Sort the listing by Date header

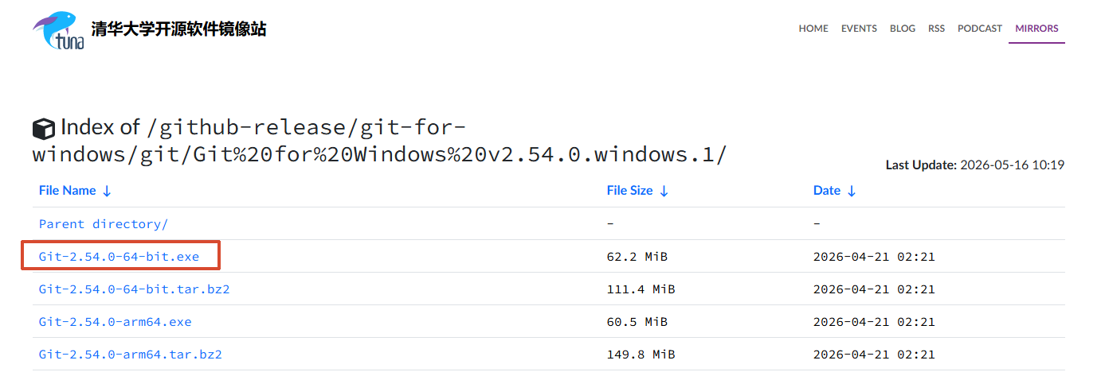pyautogui.click(x=827, y=191)
